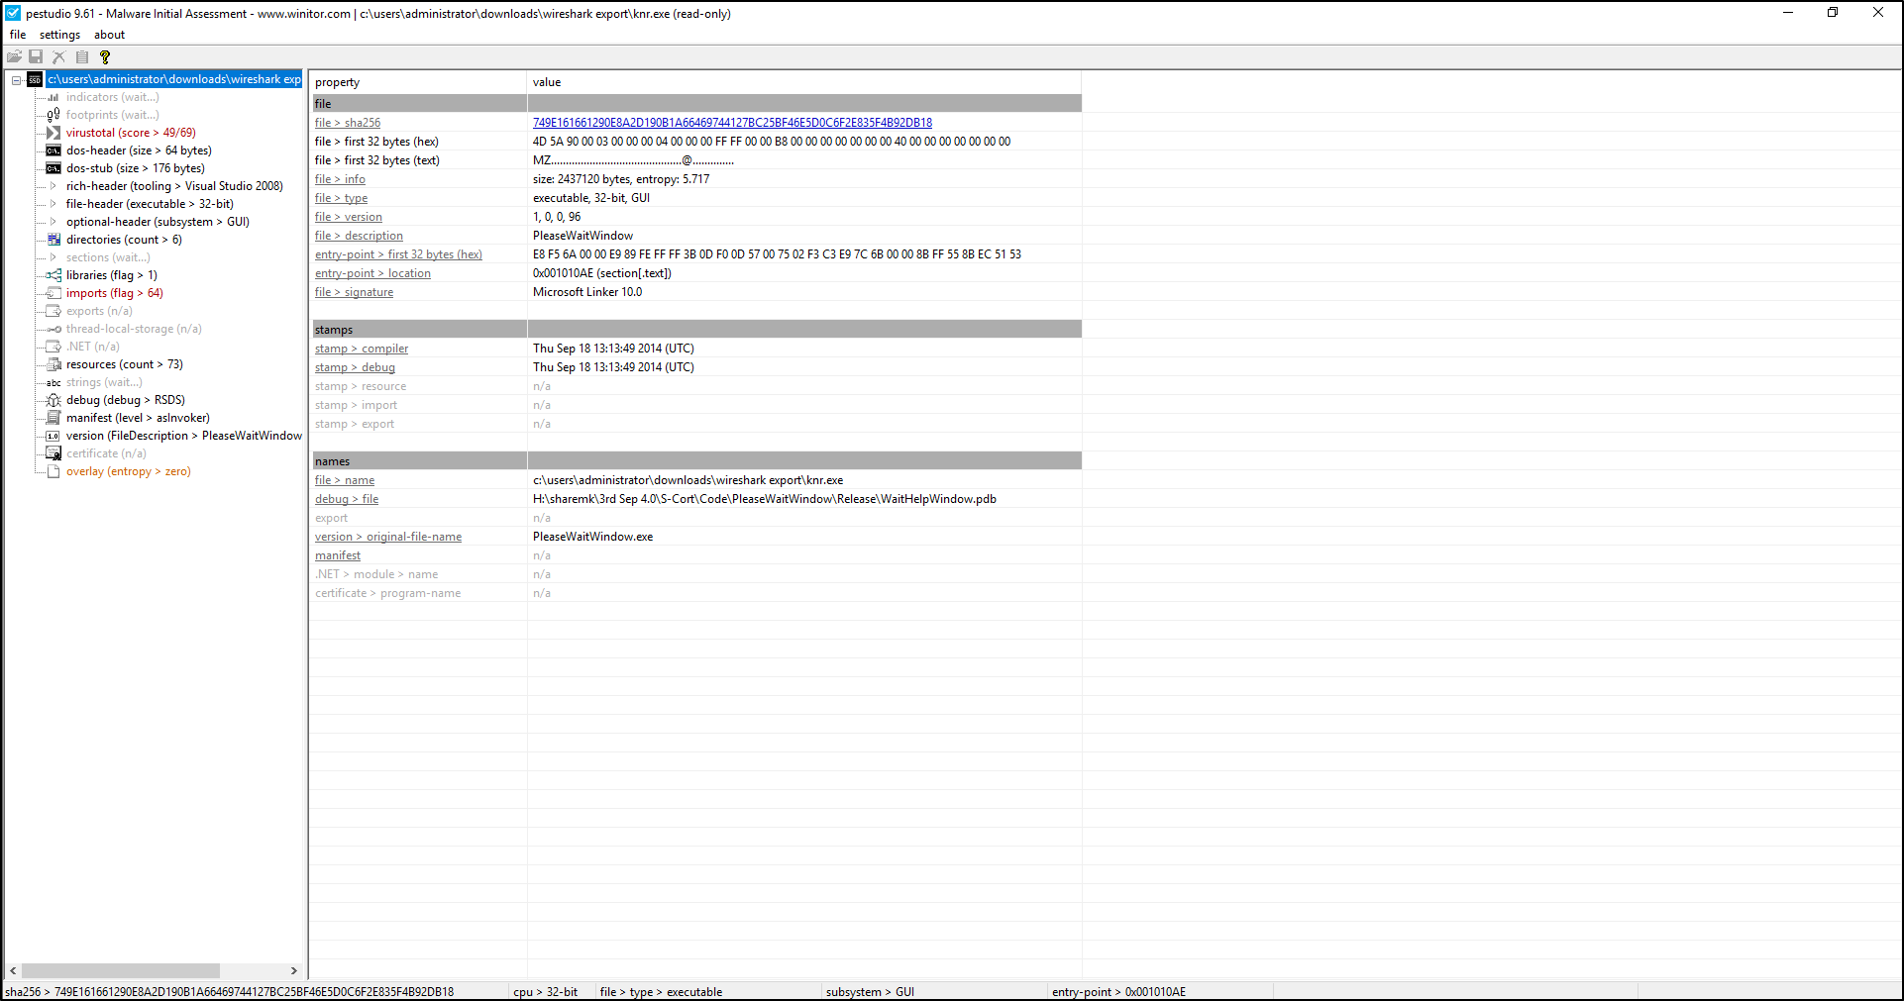
Task: Select the 'Microsoft Linker 10.0' value
Action: click(x=587, y=292)
